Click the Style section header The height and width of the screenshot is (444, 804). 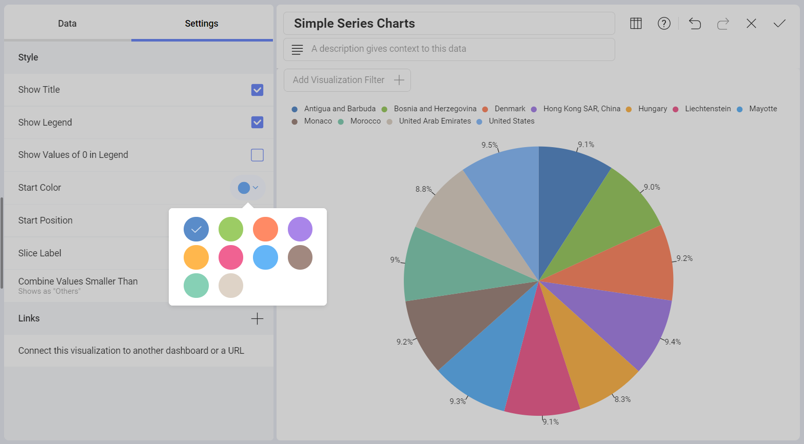pos(139,57)
